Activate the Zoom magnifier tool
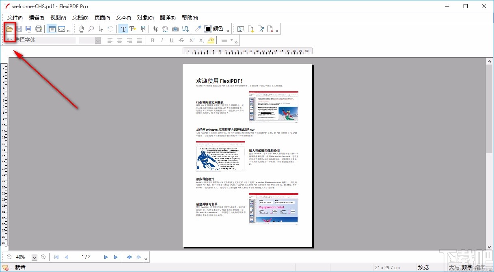 [x=91, y=29]
